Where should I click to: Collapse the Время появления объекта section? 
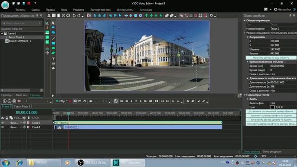247,62
